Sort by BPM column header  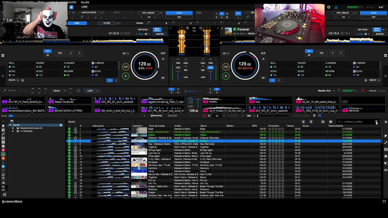tap(255, 126)
